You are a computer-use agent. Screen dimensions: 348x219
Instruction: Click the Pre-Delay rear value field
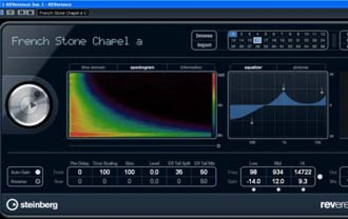tap(80, 181)
